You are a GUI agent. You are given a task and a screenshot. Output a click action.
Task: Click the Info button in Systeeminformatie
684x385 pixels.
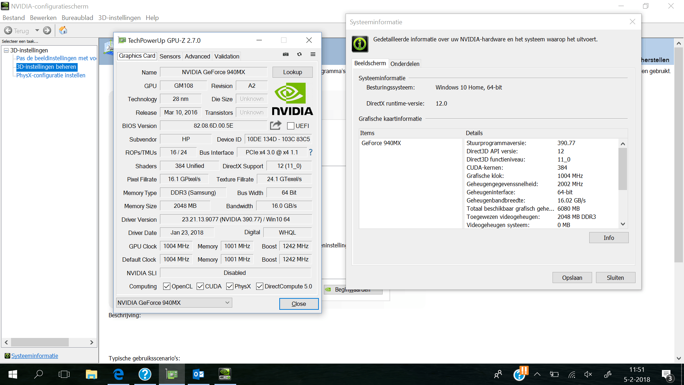pyautogui.click(x=609, y=238)
